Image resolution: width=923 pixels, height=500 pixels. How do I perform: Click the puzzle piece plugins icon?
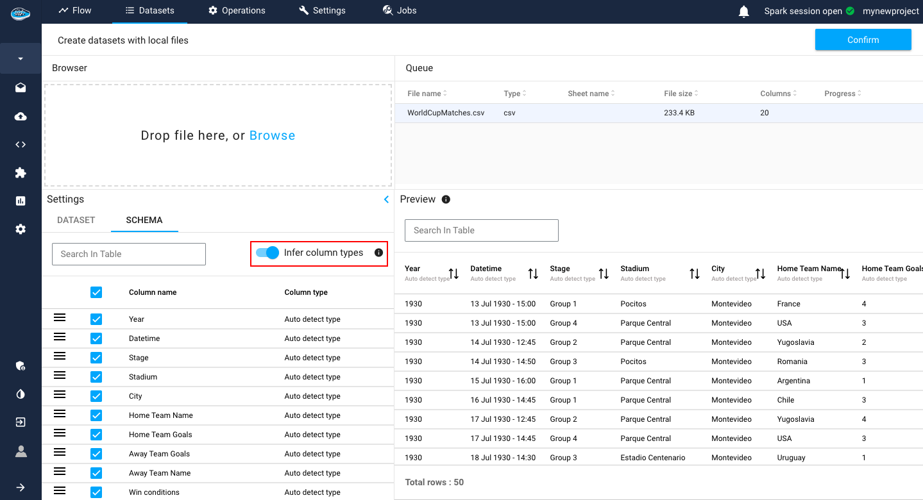coord(21,172)
